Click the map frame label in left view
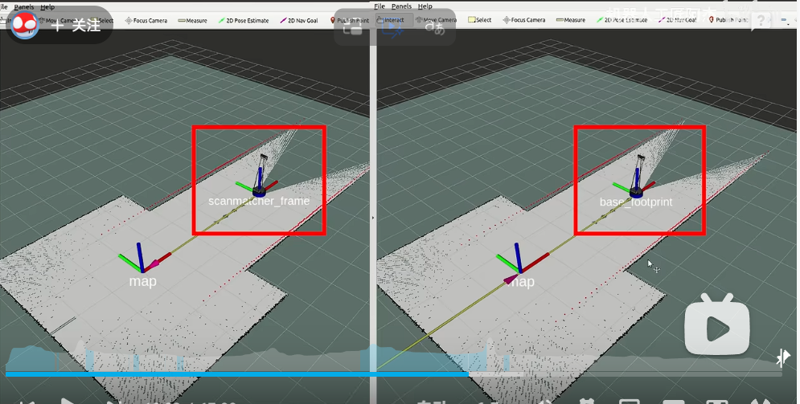The image size is (800, 404). click(x=142, y=281)
